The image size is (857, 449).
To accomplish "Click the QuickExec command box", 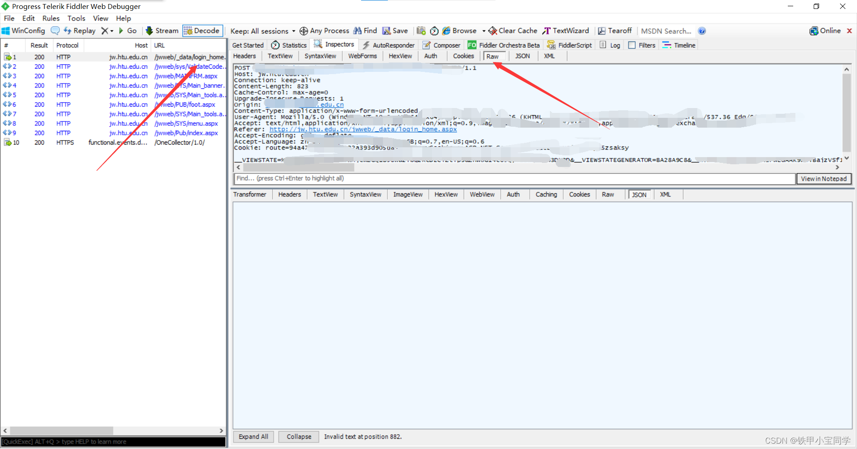I will coord(113,442).
